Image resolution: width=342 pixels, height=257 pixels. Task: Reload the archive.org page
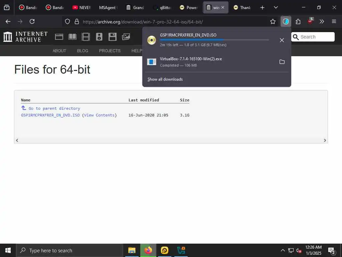tap(32, 21)
